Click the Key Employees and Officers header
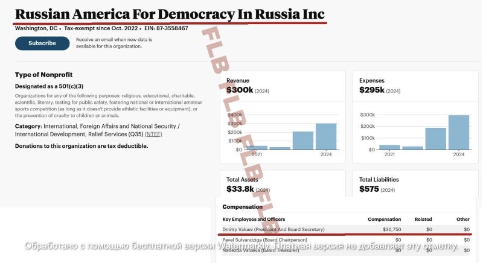483x263 pixels. pos(254,219)
